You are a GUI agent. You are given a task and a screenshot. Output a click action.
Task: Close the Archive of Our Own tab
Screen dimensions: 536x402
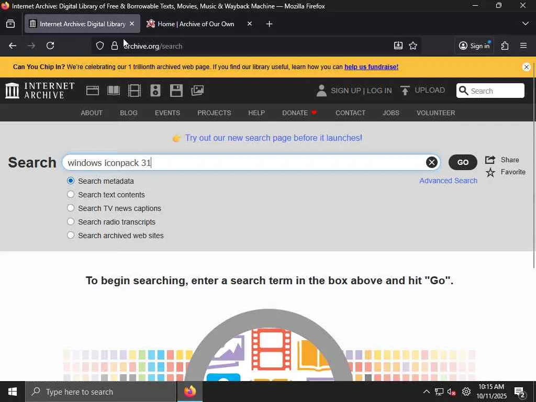[x=250, y=24]
